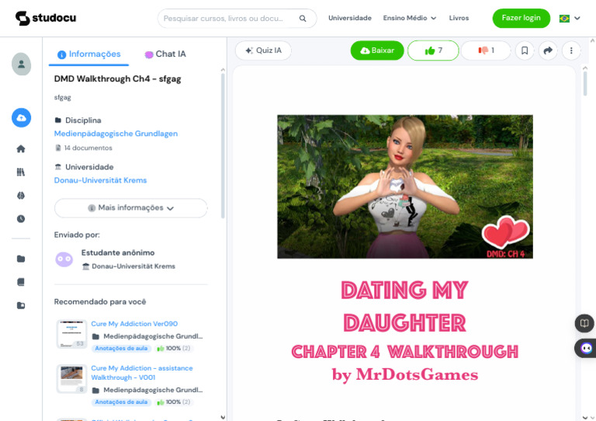This screenshot has height=421, width=596.
Task: Open the Universidade nav item
Action: (x=350, y=18)
